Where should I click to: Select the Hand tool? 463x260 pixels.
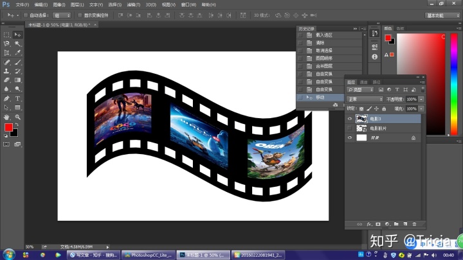pos(6,117)
